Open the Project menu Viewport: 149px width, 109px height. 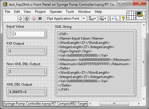(40, 12)
